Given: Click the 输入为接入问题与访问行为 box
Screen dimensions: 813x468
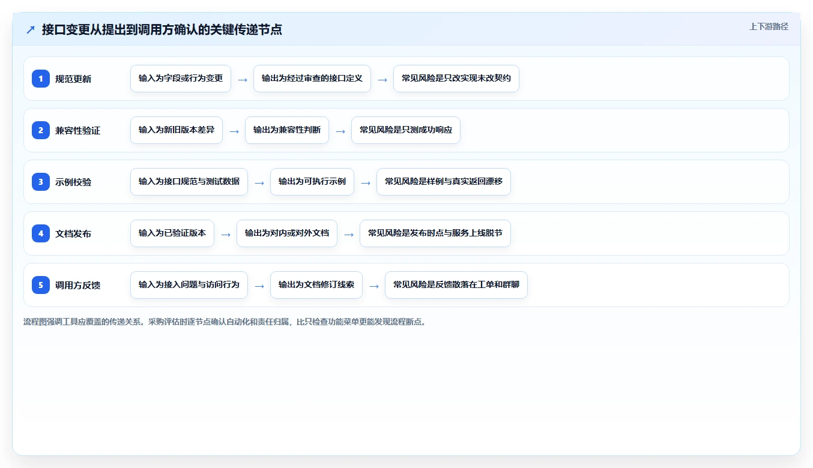Looking at the screenshot, I should 189,285.
